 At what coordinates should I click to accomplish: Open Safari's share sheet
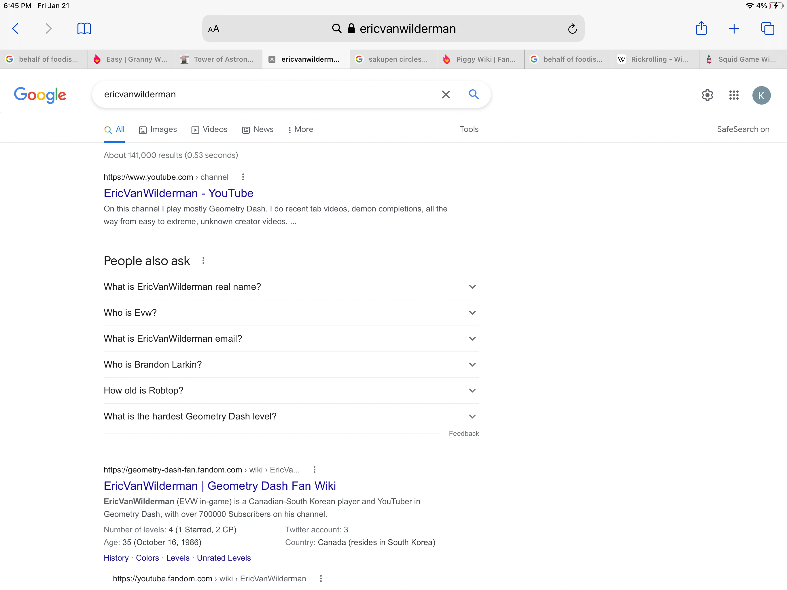coord(701,29)
